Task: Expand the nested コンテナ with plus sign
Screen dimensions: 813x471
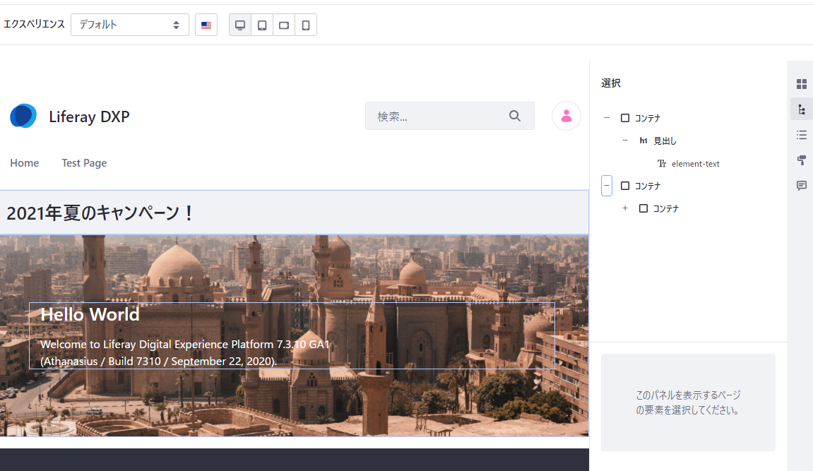Action: click(624, 208)
